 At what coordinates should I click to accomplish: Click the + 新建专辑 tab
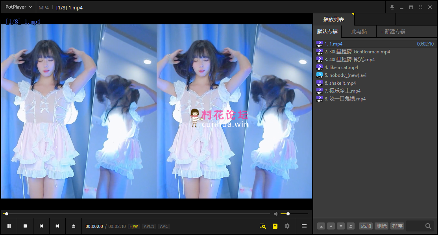click(x=393, y=31)
